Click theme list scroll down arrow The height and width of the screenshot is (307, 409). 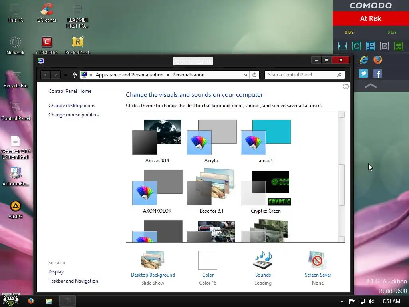click(x=341, y=239)
